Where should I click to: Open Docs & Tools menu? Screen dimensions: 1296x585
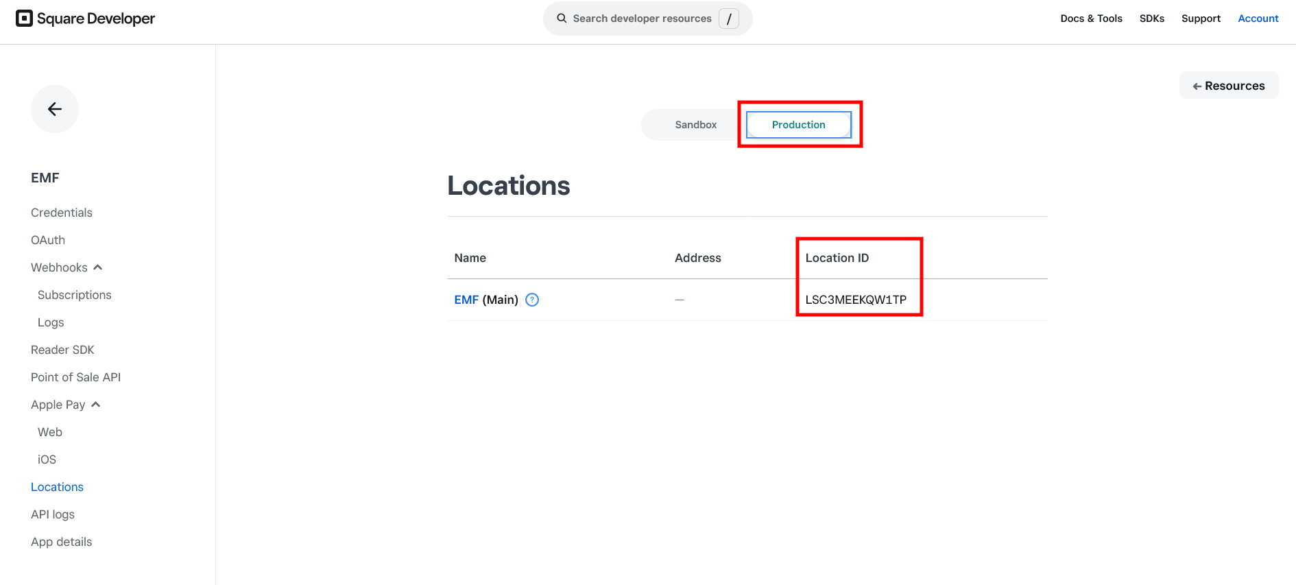click(x=1091, y=19)
